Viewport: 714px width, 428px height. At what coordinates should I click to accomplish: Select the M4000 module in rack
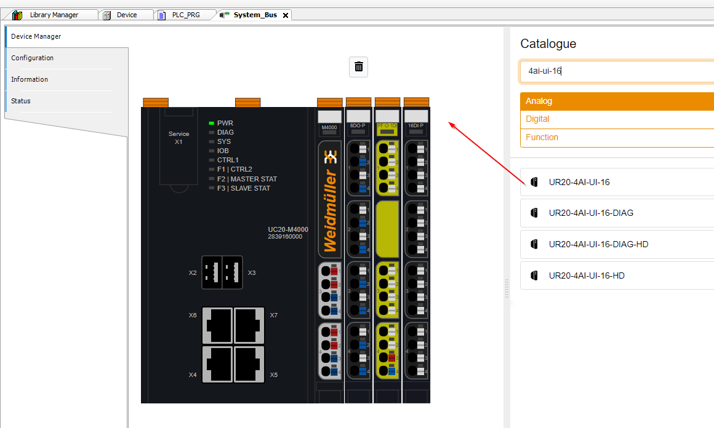pyautogui.click(x=329, y=250)
